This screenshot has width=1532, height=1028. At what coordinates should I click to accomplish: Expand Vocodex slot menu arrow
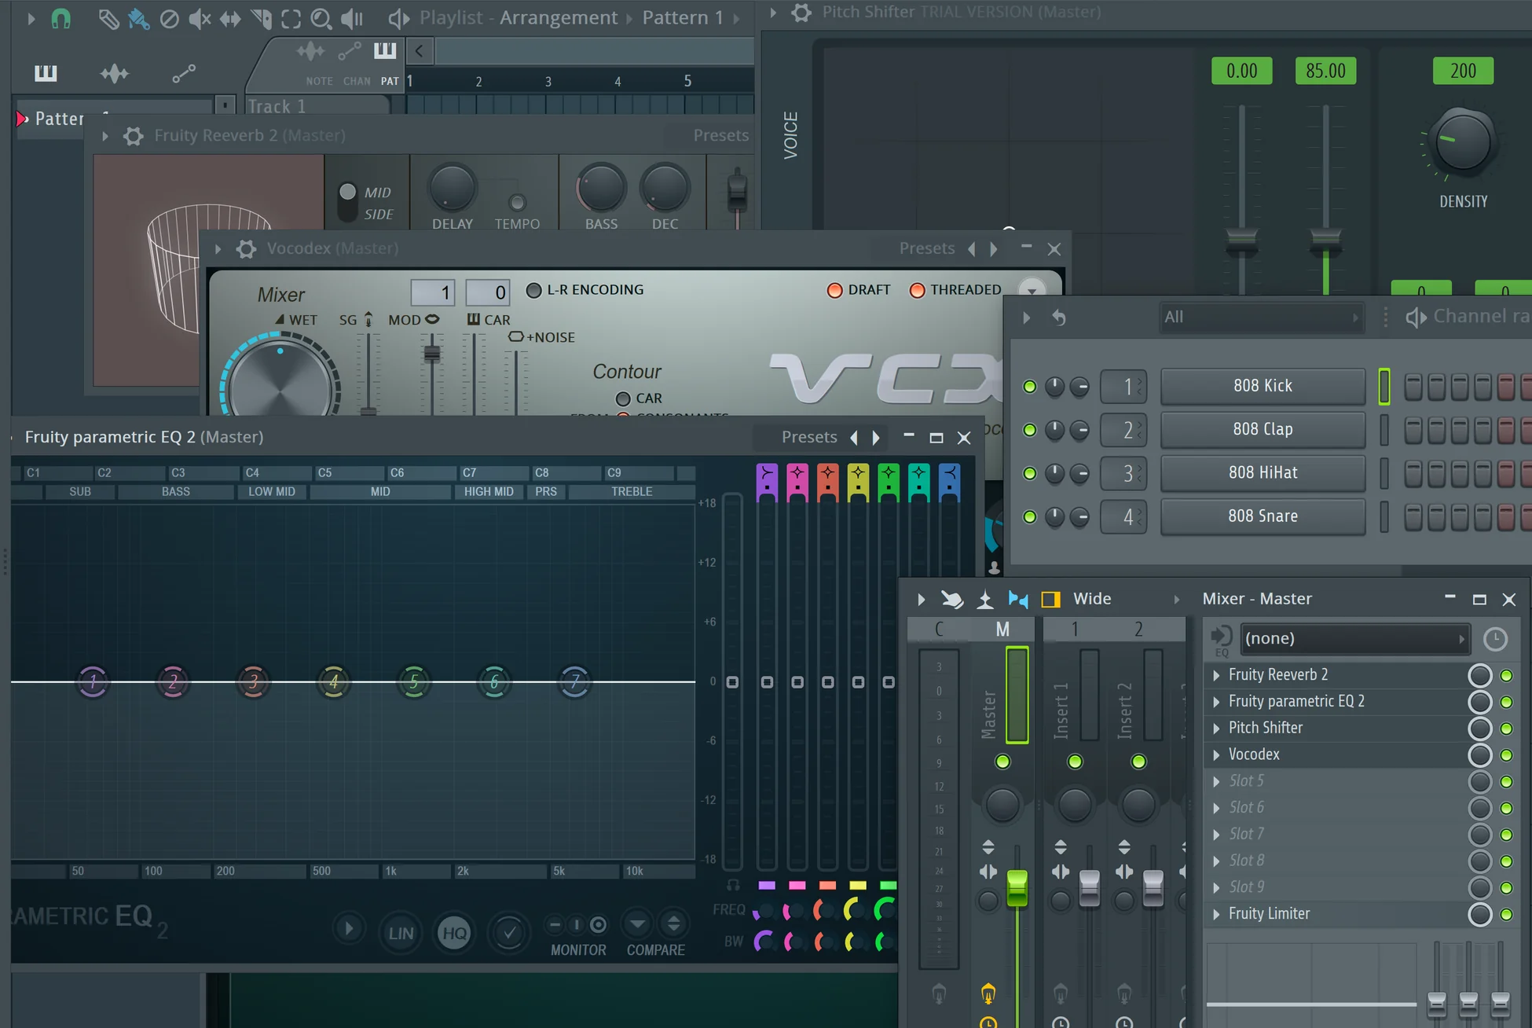coord(1216,755)
